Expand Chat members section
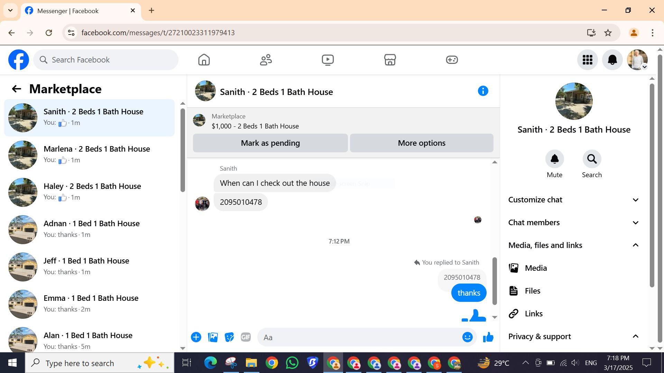This screenshot has width=664, height=373. [574, 223]
